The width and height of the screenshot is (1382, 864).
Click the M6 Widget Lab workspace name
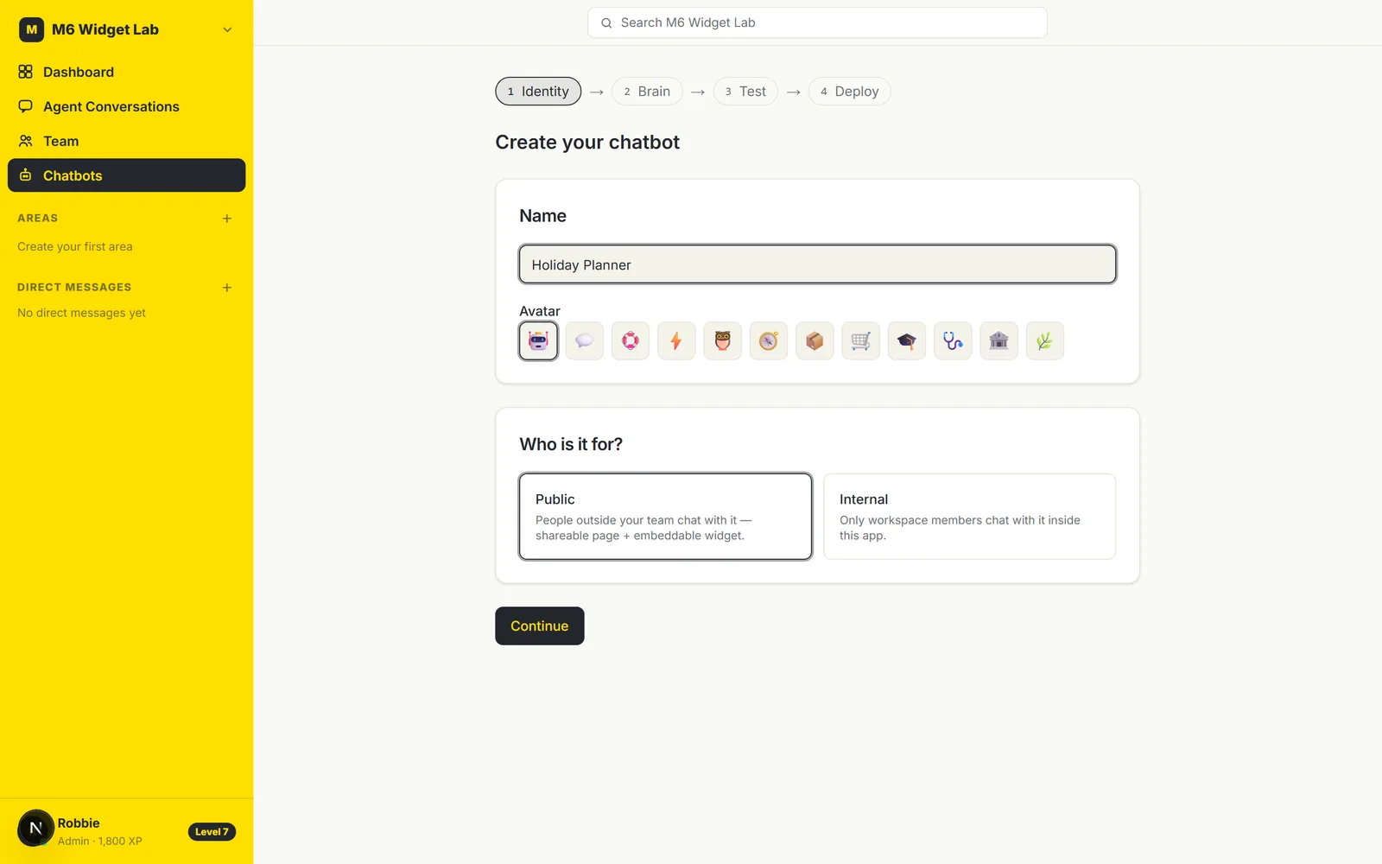coord(105,29)
